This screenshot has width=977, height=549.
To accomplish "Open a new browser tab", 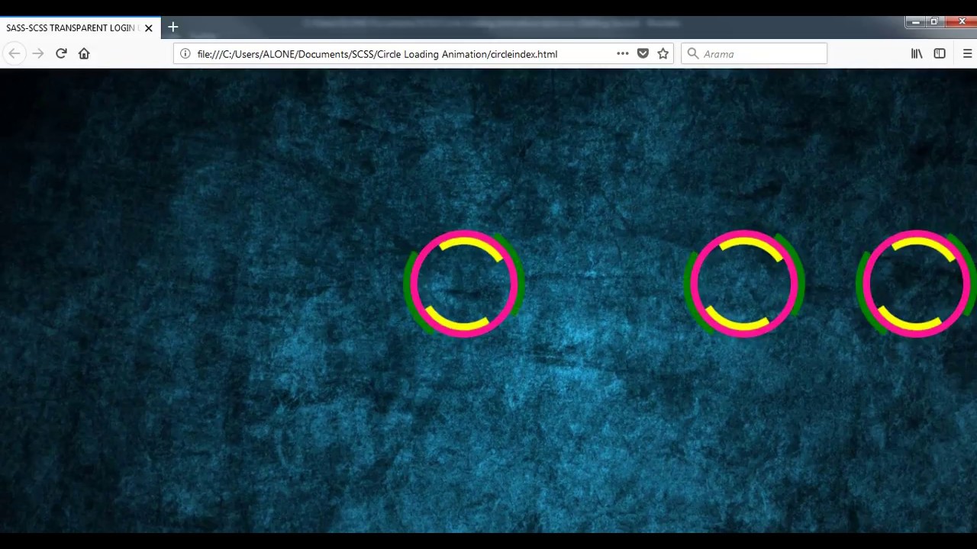I will click(173, 27).
